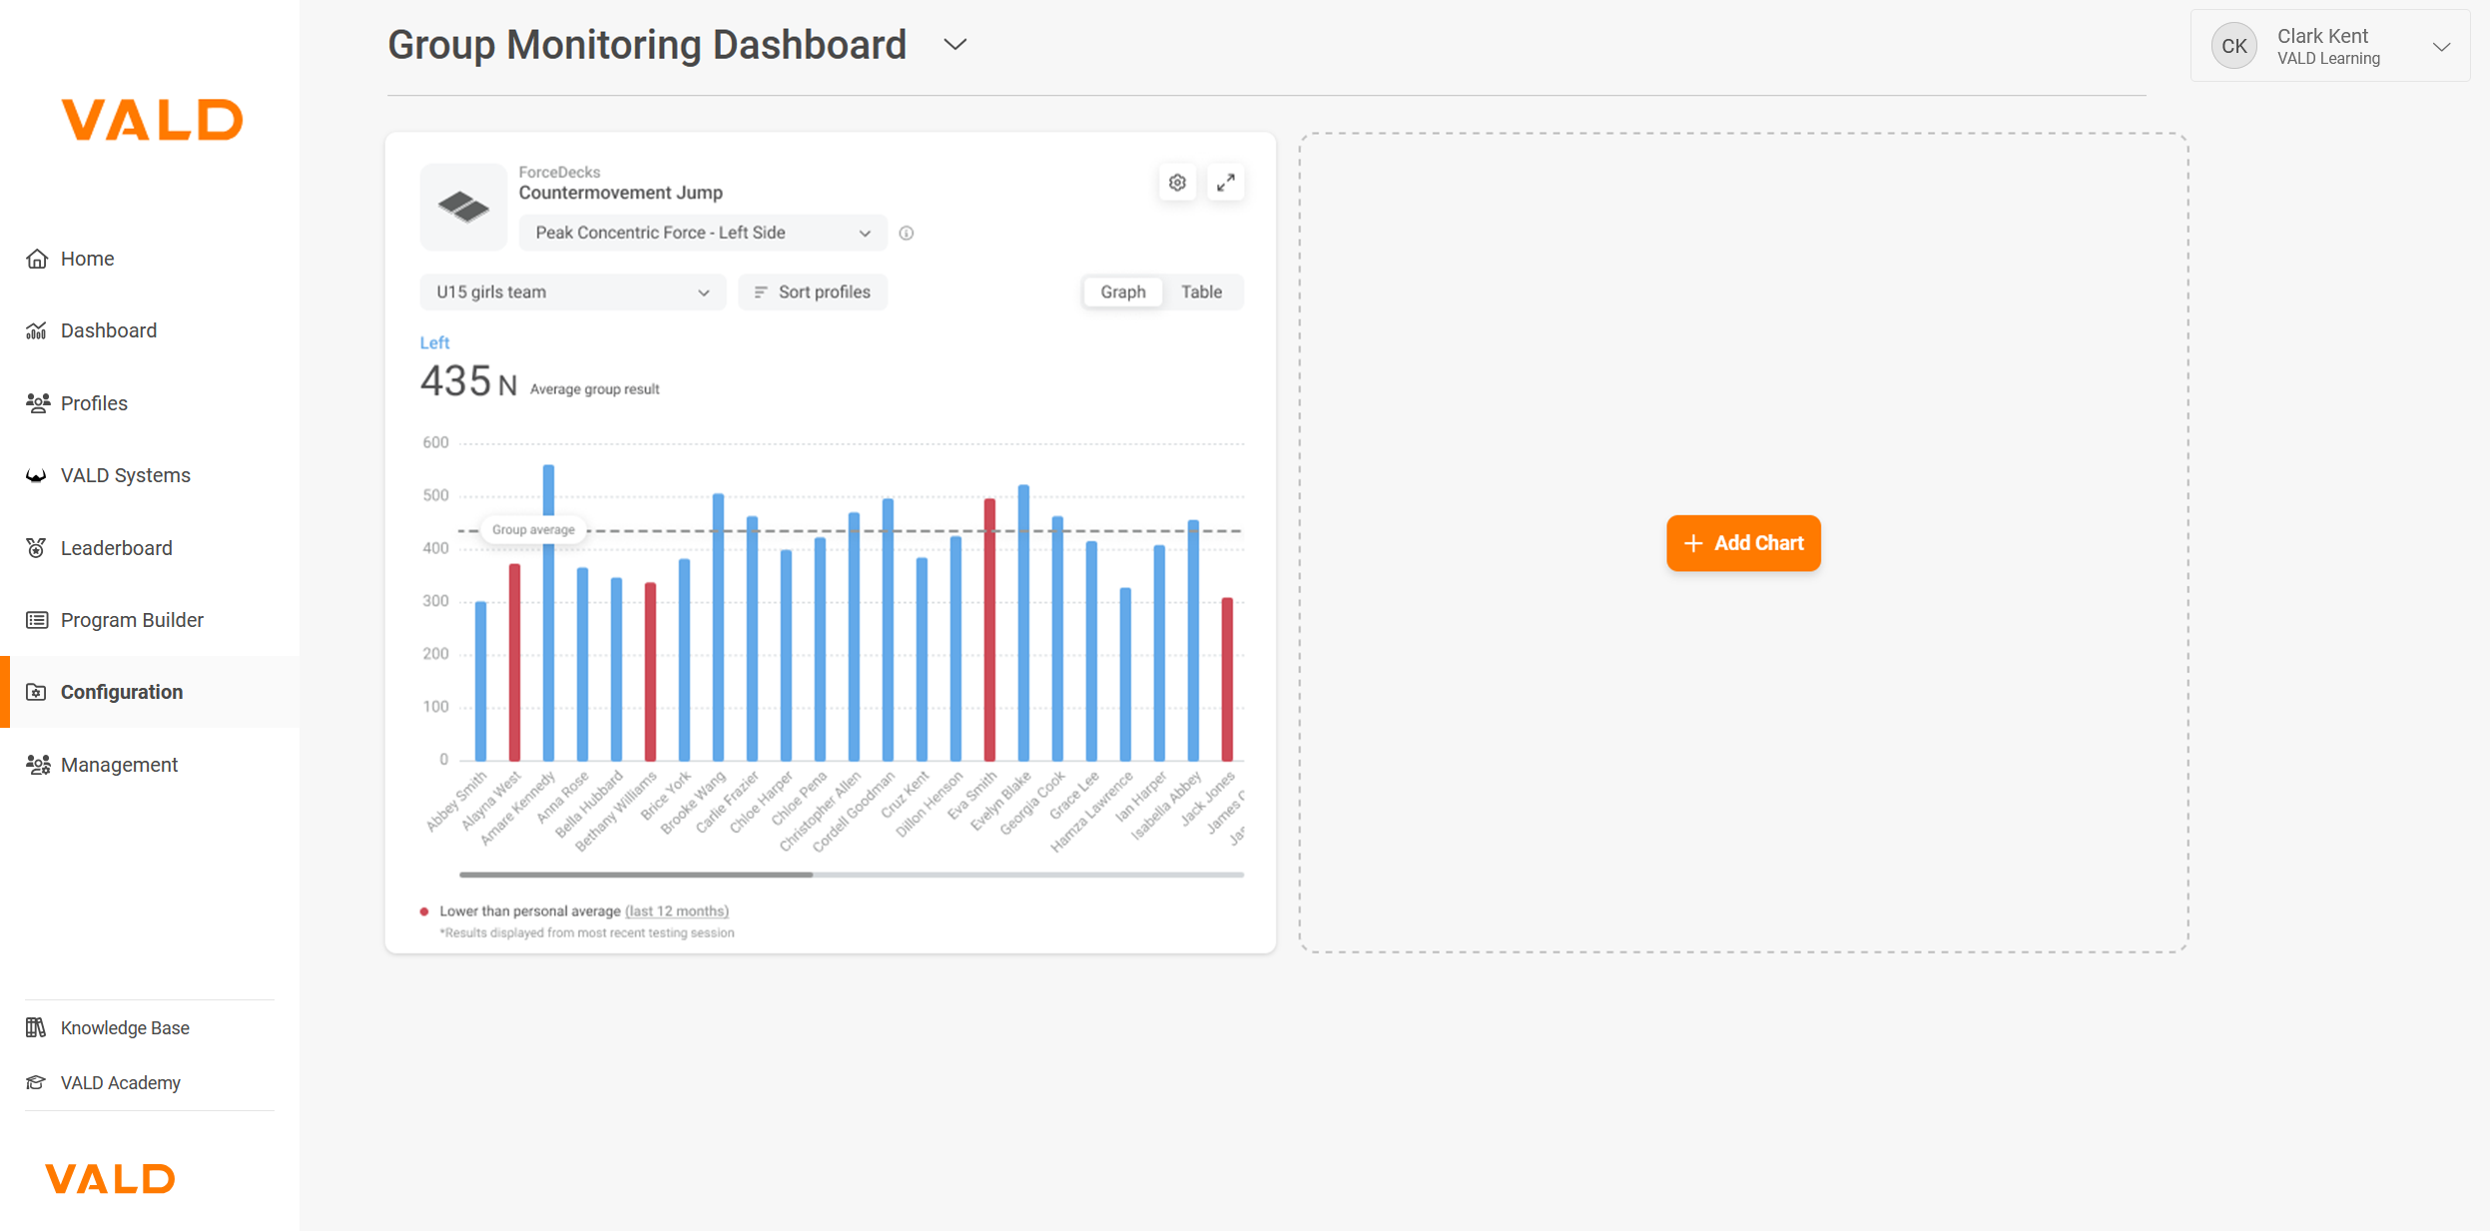
Task: Click the Knowledge Base books icon
Action: pyautogui.click(x=37, y=1027)
